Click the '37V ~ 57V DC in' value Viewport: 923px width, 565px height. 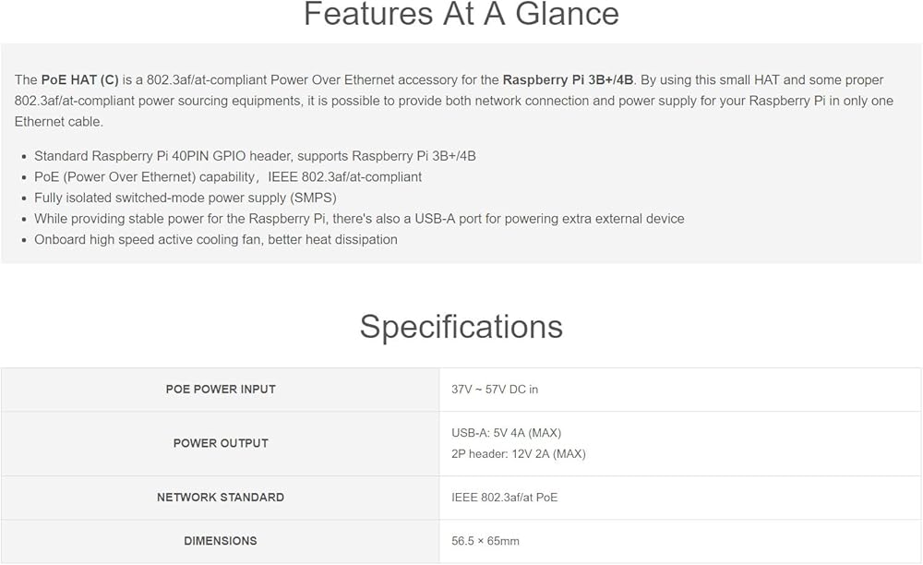(495, 390)
